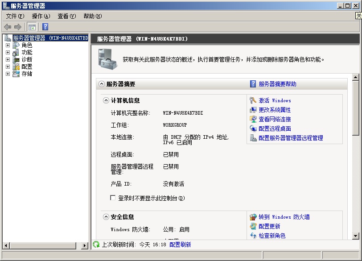Click the vertical scrollbar up arrow
The height and width of the screenshot is (261, 362).
pyautogui.click(x=356, y=77)
